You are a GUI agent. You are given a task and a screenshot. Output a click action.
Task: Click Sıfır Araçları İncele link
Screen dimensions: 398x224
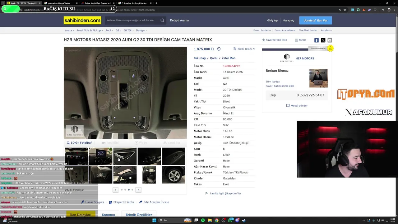pos(154,202)
